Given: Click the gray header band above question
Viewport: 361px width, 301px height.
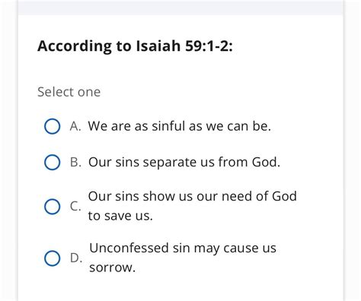Looking at the screenshot, I should [180, 8].
